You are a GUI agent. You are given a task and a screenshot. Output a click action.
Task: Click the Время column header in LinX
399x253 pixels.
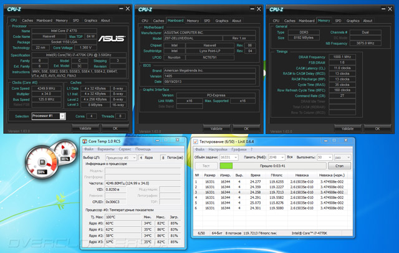coord(255,175)
